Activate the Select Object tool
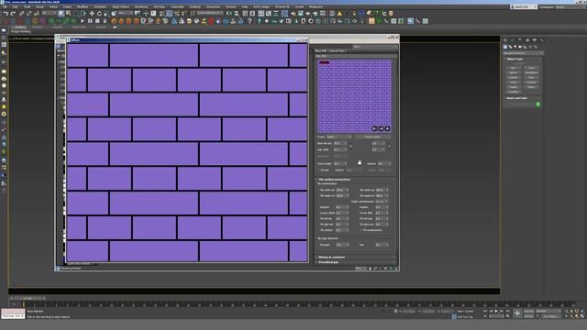This screenshot has width=587, height=330. click(61, 14)
